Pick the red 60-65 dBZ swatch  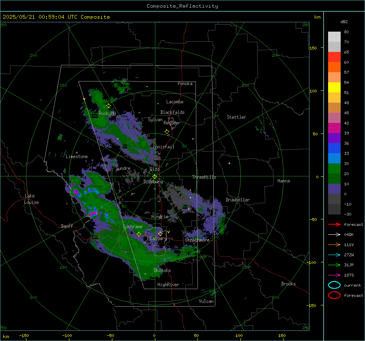click(x=334, y=57)
